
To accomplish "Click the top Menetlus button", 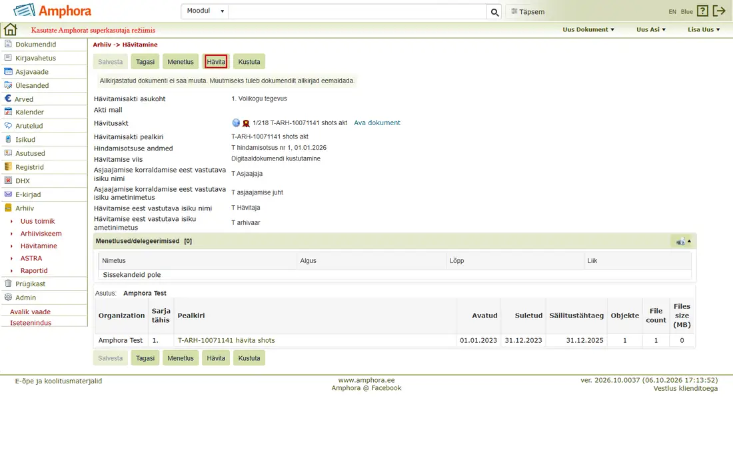I will [181, 62].
